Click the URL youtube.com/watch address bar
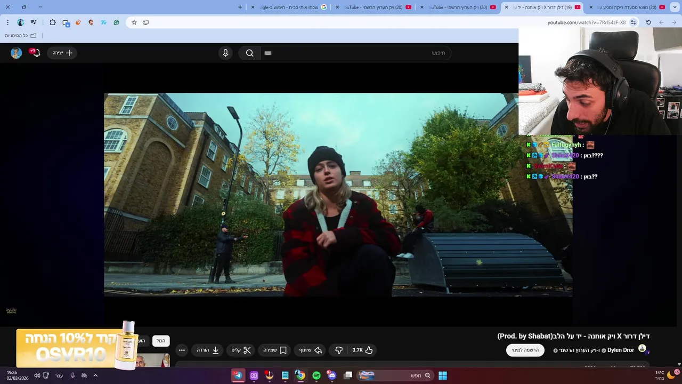 pos(586,22)
